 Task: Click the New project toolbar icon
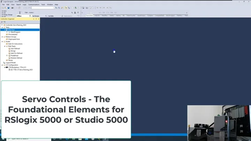2,8
